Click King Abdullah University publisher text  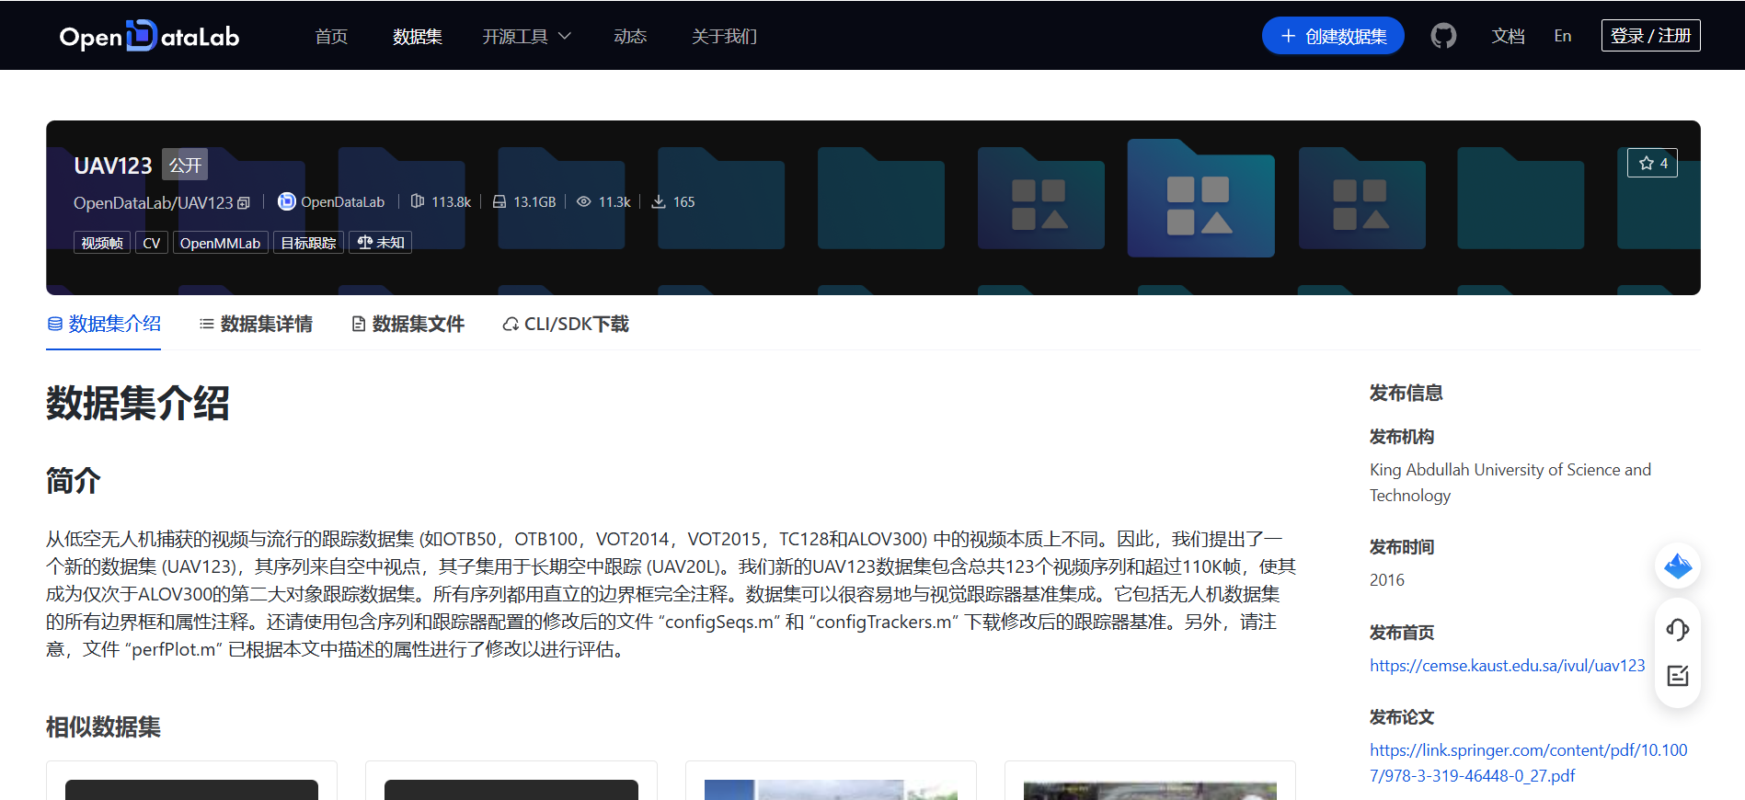[x=1510, y=483]
